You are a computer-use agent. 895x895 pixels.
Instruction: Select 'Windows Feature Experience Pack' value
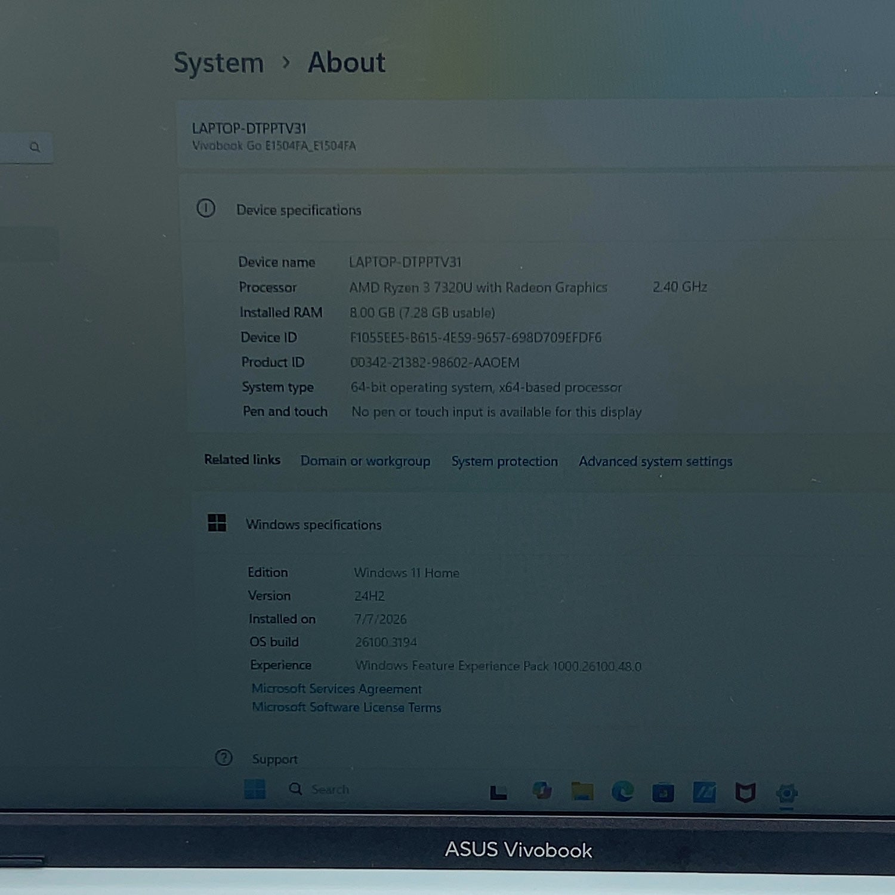[x=498, y=666]
